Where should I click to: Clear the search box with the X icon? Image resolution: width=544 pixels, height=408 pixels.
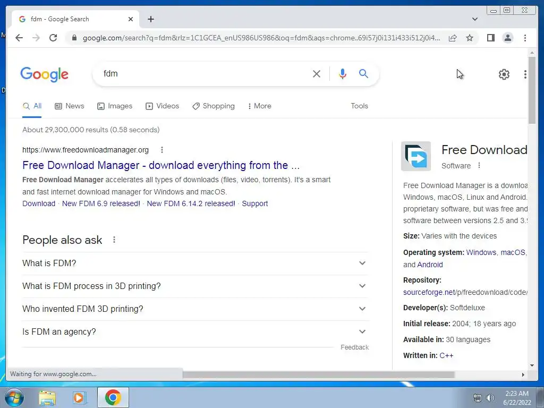click(x=317, y=73)
